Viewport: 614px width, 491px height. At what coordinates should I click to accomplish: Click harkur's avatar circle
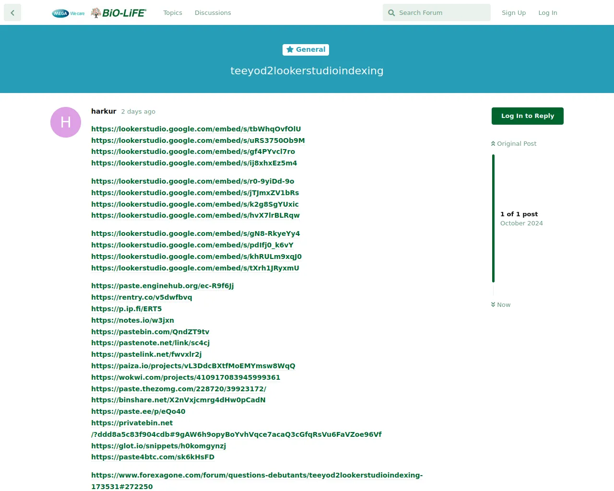point(66,122)
